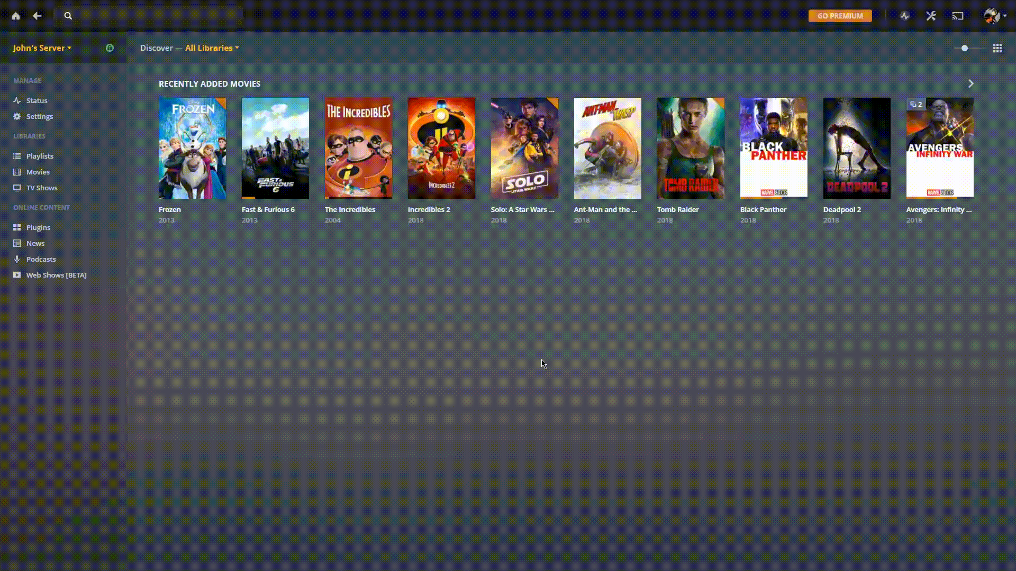Adjust the poster size slider
The height and width of the screenshot is (571, 1016).
(969, 48)
